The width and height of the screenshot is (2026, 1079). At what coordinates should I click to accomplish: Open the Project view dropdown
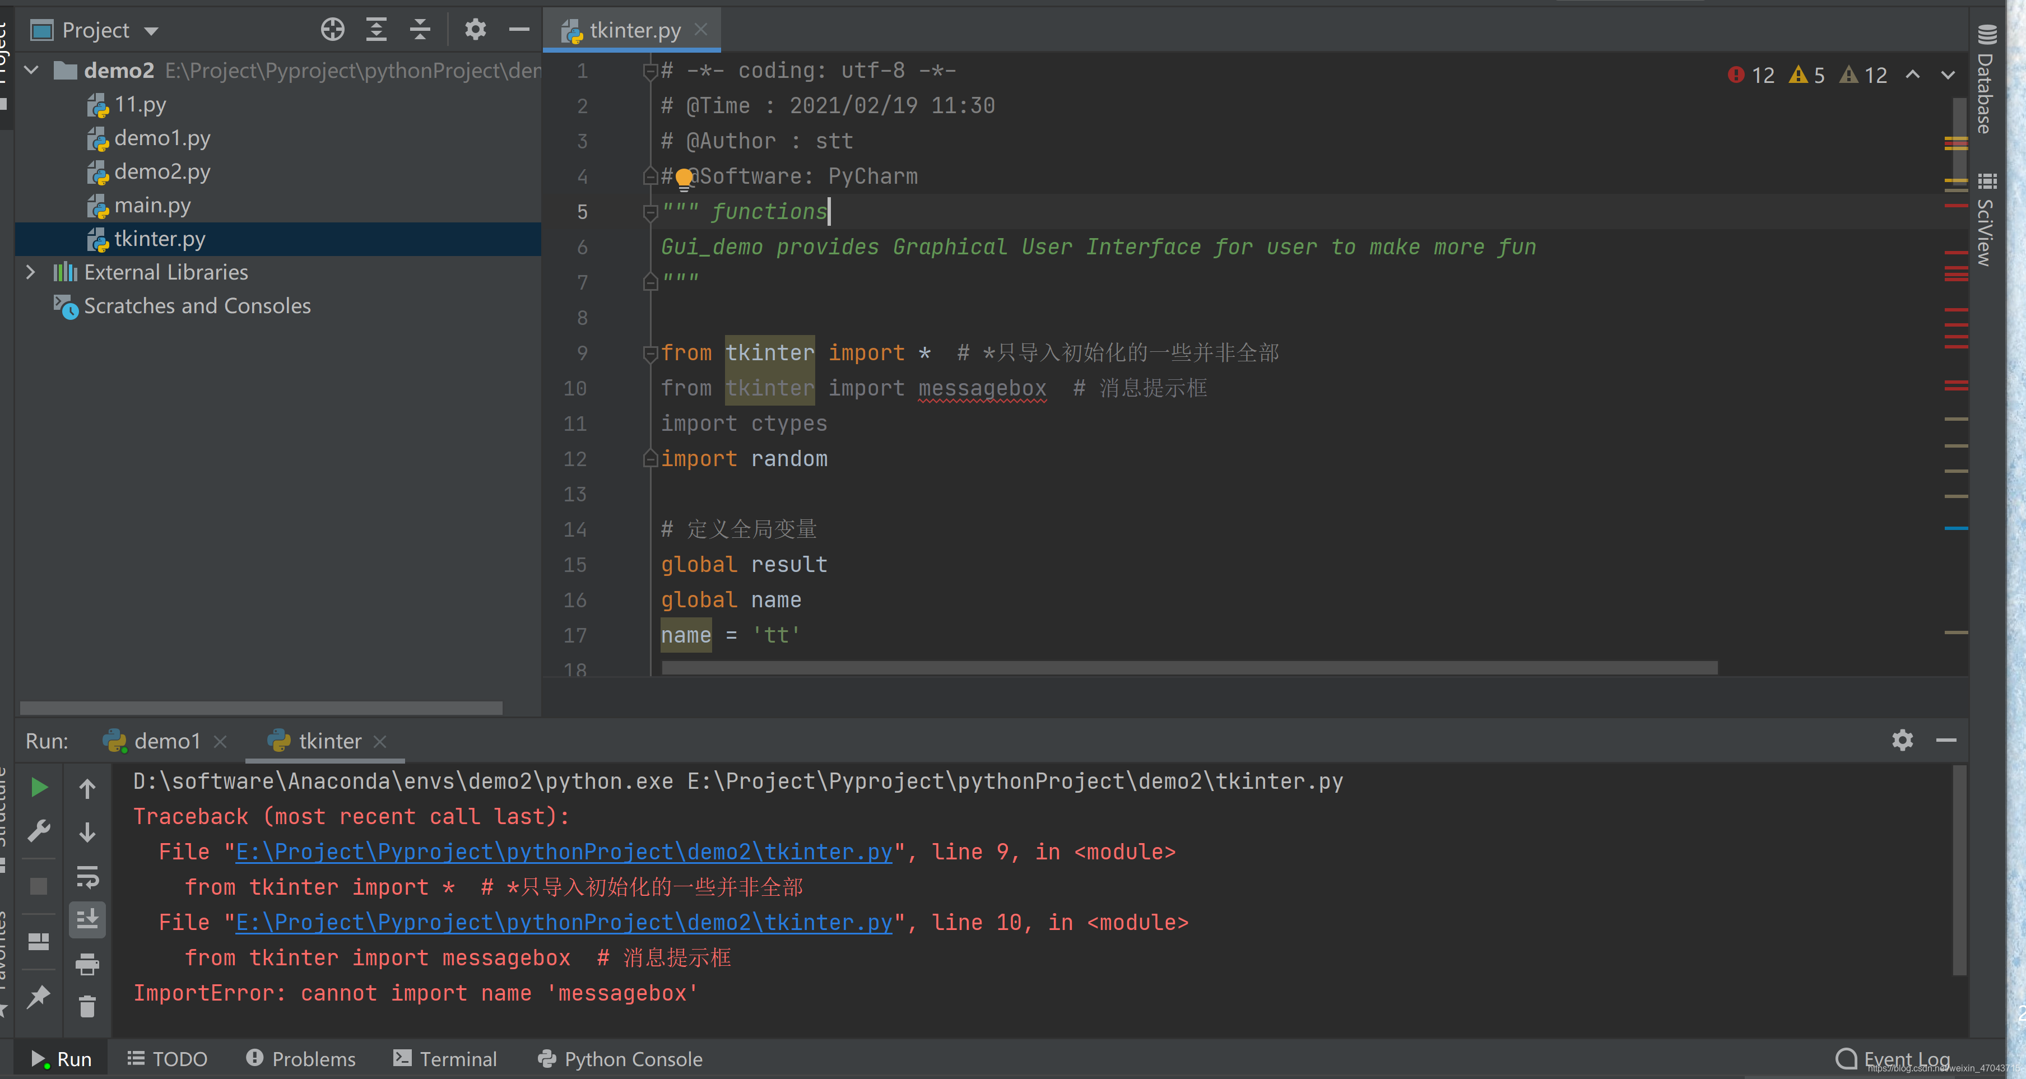click(x=151, y=31)
